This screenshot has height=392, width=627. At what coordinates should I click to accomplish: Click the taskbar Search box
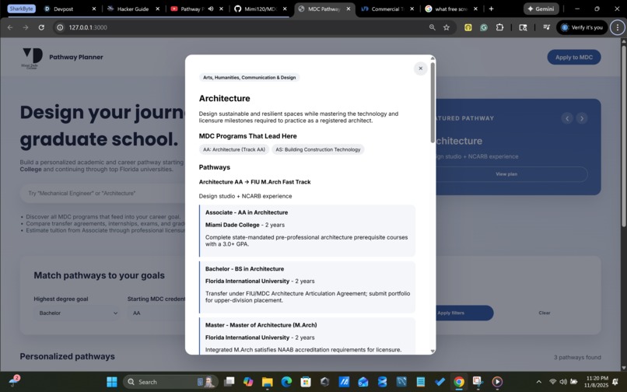pos(170,382)
